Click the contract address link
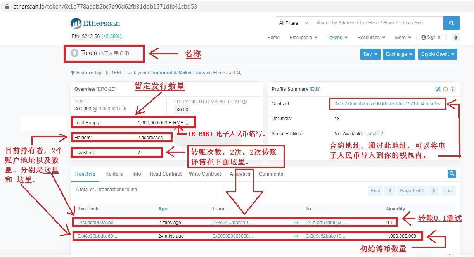474x257 pixels. 387,104
